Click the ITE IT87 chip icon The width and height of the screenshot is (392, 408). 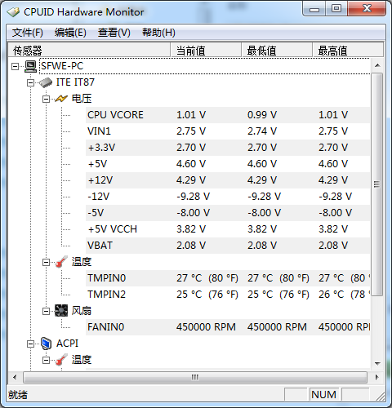point(46,82)
